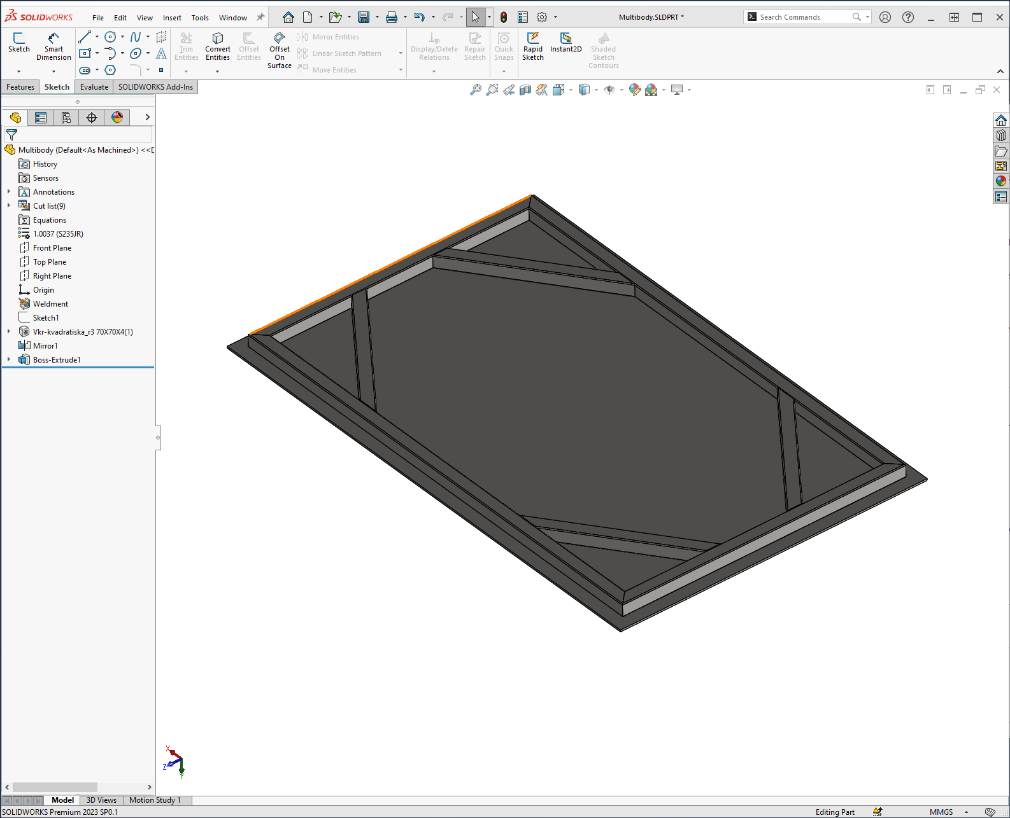This screenshot has width=1010, height=818.
Task: Open the PropertyManager tab icon
Action: click(x=41, y=118)
